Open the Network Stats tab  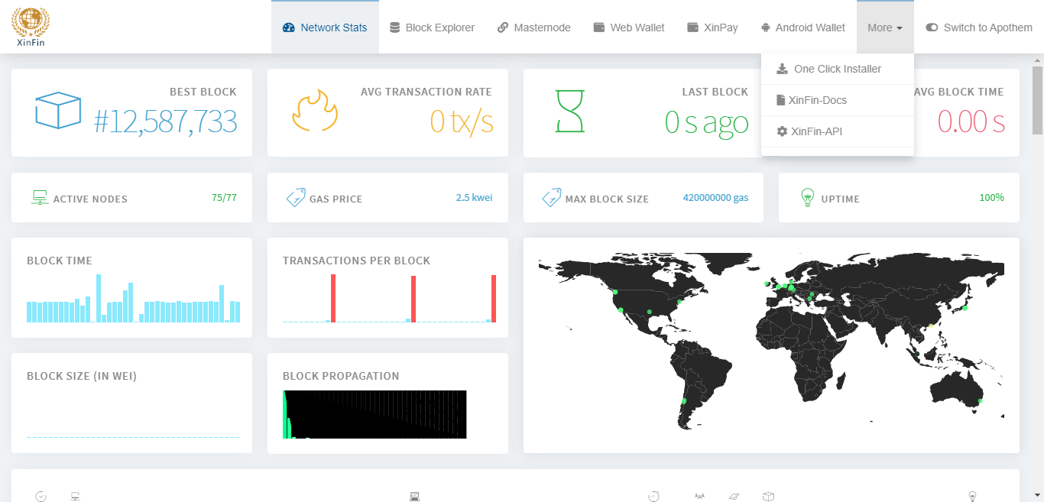(x=325, y=28)
